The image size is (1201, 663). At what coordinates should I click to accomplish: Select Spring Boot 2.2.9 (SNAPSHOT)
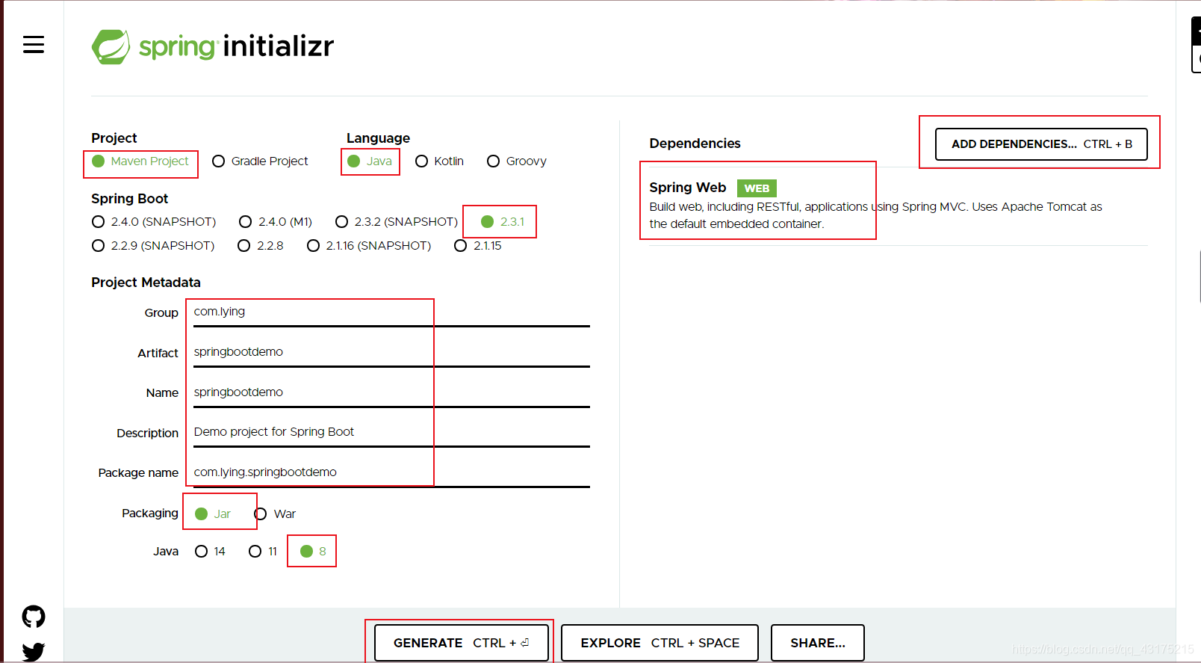click(x=153, y=246)
